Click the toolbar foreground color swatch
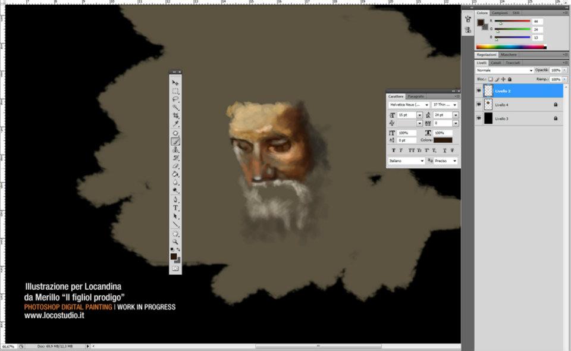The height and width of the screenshot is (351, 571). 174,256
